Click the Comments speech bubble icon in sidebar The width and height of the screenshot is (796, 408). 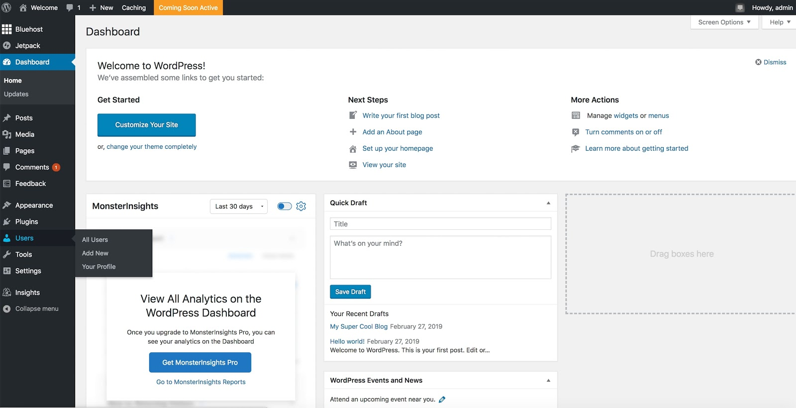point(6,167)
